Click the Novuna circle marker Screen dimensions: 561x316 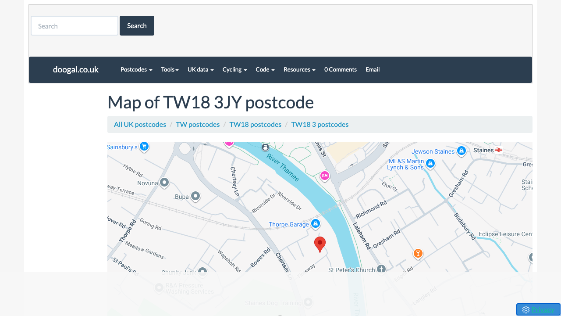click(x=164, y=182)
